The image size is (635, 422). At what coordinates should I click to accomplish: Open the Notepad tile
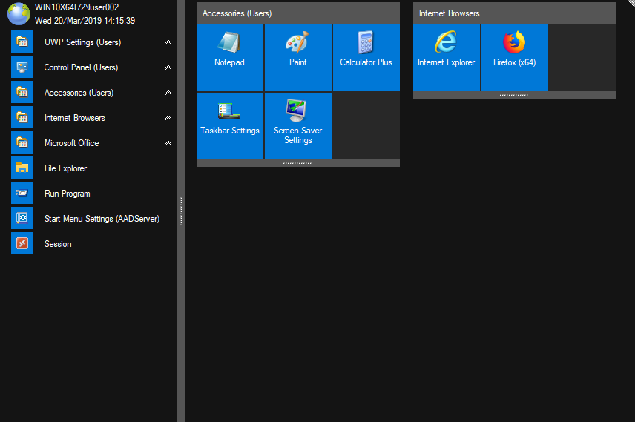(229, 58)
